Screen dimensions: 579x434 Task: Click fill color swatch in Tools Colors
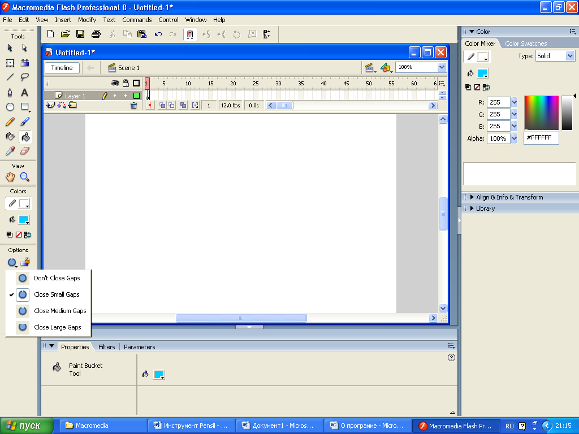pyautogui.click(x=24, y=220)
